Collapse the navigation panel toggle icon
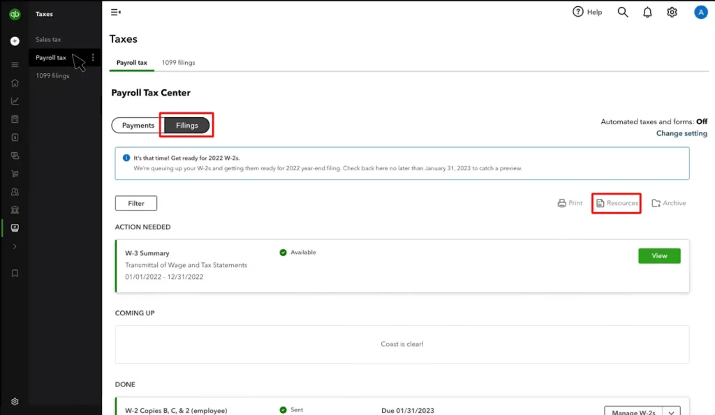The image size is (715, 415). [x=116, y=12]
